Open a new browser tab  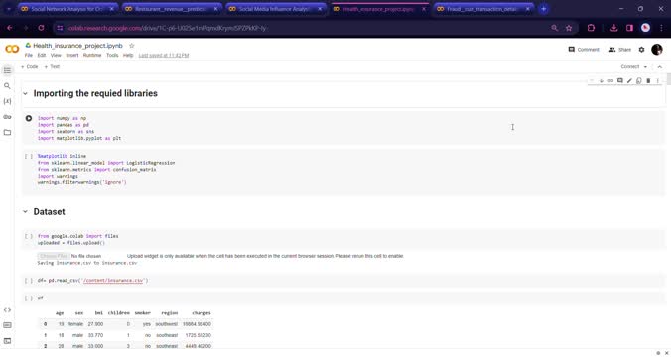click(544, 9)
